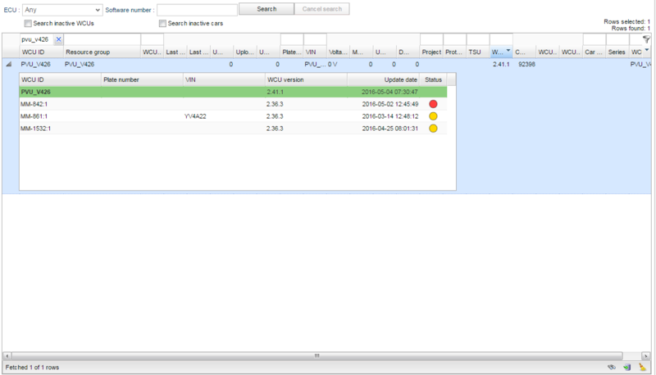The width and height of the screenshot is (656, 375).
Task: Click the horizontal scrollbar thumb
Action: point(317,356)
